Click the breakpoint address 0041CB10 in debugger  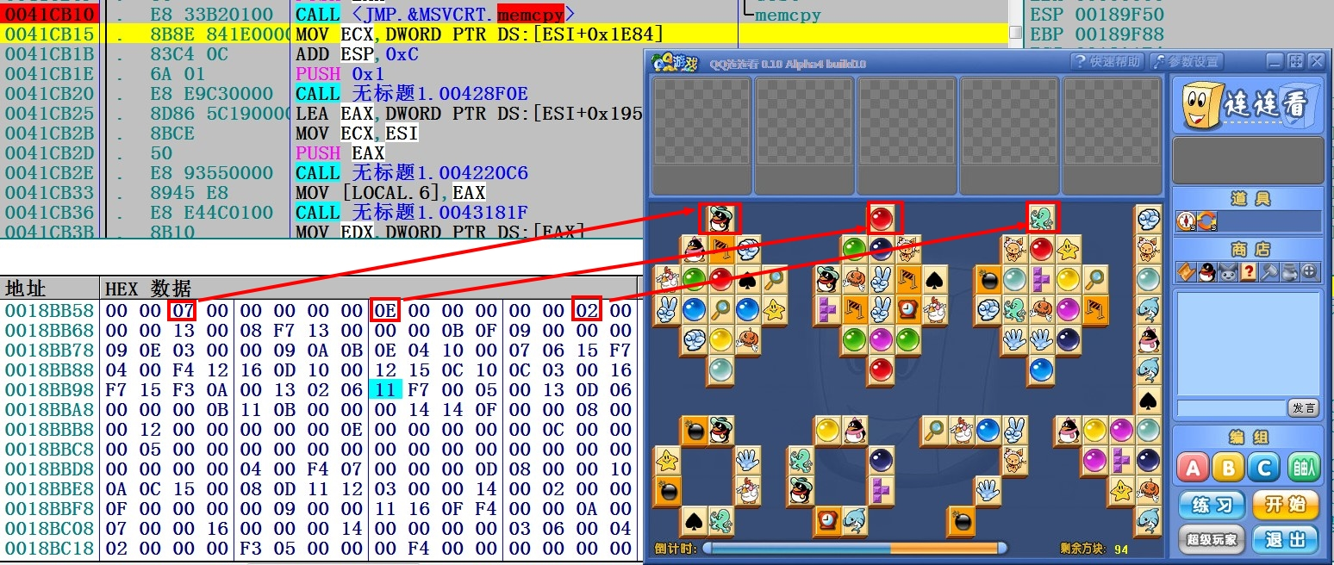point(50,14)
